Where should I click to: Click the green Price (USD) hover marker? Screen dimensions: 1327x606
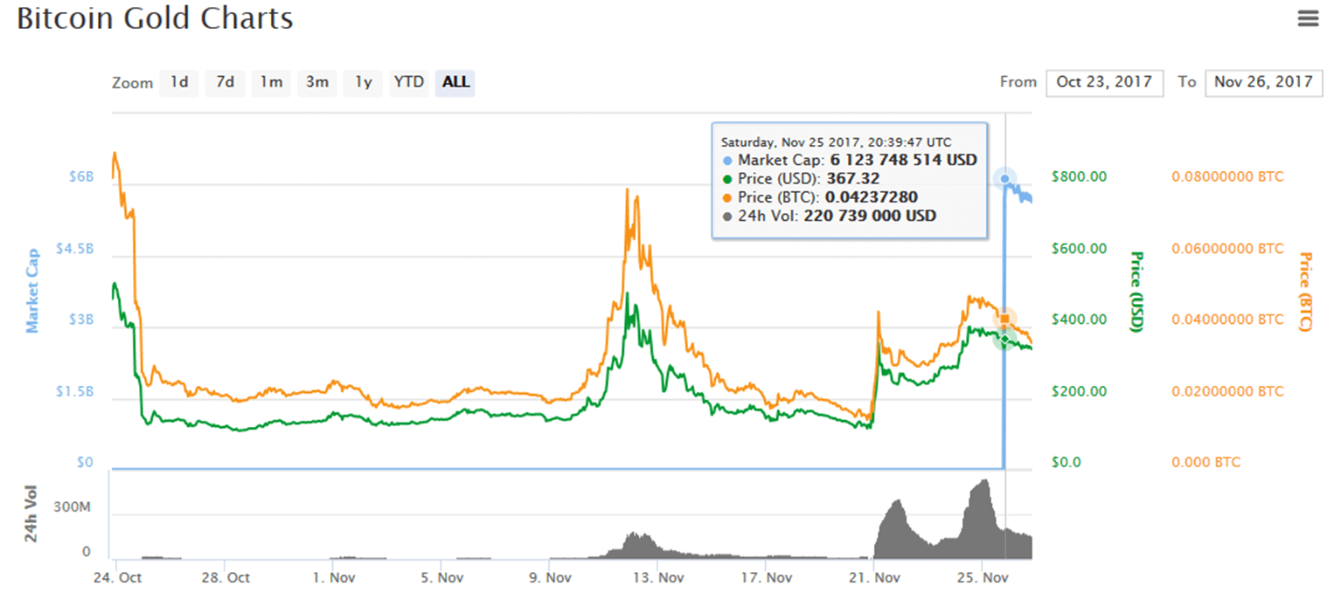pos(1005,339)
